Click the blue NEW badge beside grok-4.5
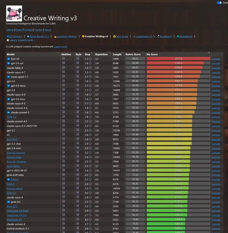This screenshot has width=228, height=233. pyautogui.click(x=9, y=202)
